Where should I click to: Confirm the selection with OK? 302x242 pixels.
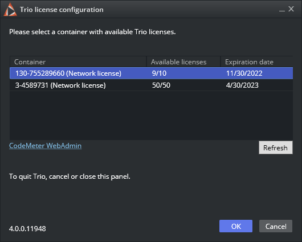pos(236,226)
